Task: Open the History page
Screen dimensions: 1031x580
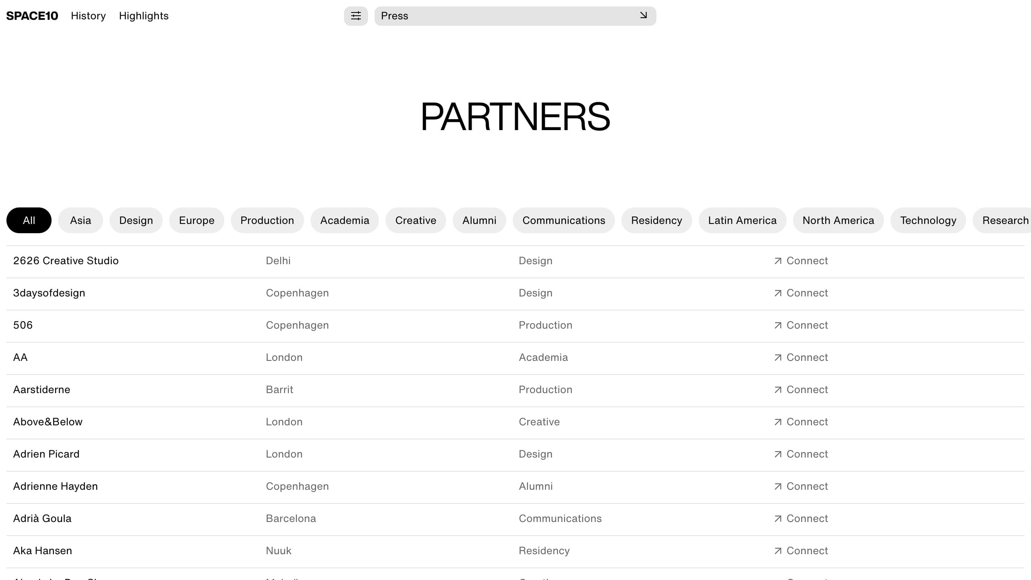Action: click(88, 16)
